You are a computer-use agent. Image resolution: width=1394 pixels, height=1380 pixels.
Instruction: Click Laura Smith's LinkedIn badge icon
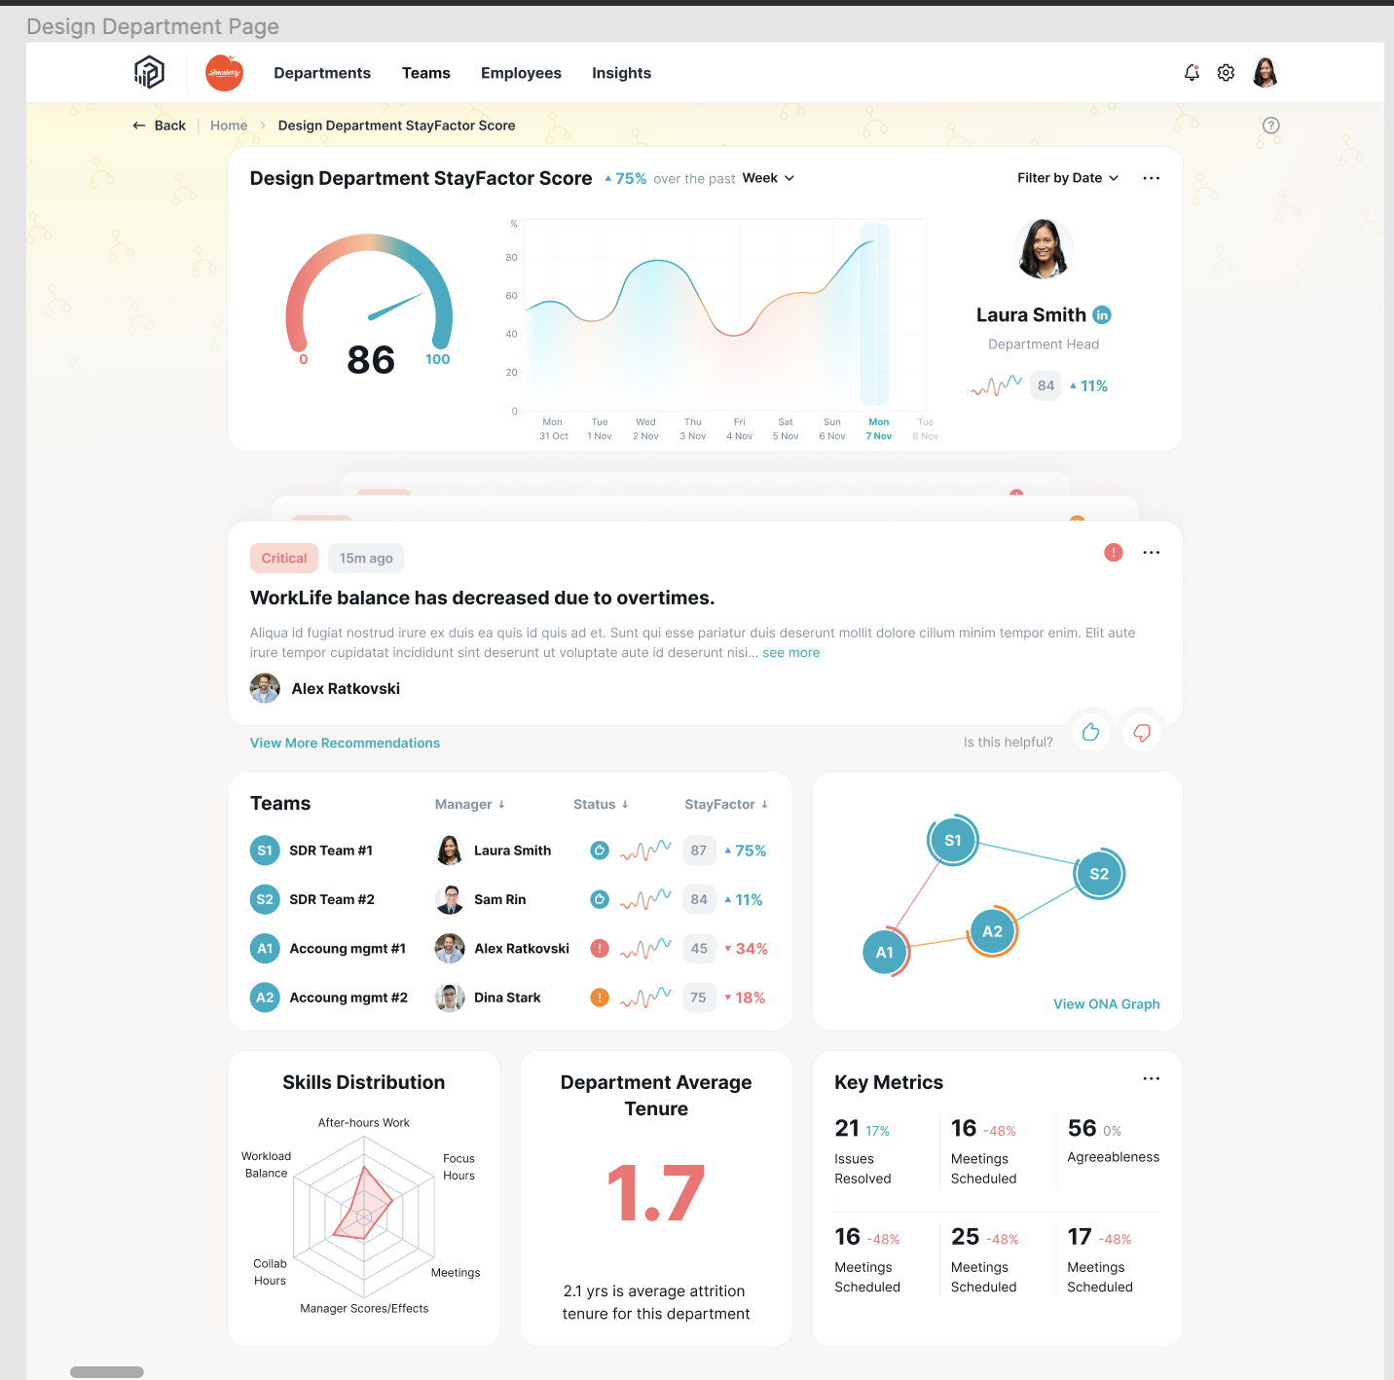(1101, 314)
